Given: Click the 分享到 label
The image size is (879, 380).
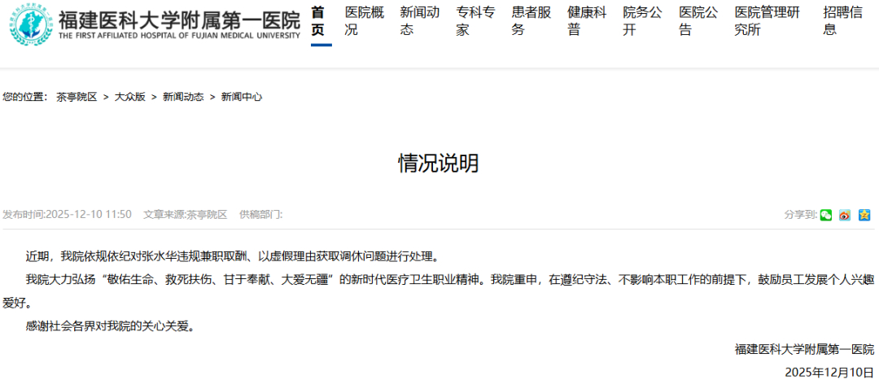Looking at the screenshot, I should (801, 215).
